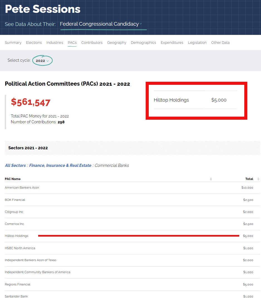The width and height of the screenshot is (261, 298).
Task: Click the Sectors 2021 - 2022 heading
Action: pyautogui.click(x=28, y=148)
